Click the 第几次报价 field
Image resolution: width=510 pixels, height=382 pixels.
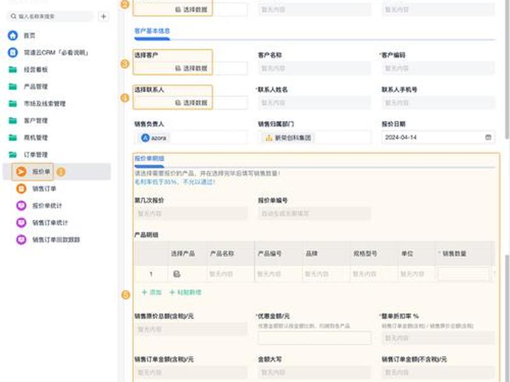tap(191, 214)
